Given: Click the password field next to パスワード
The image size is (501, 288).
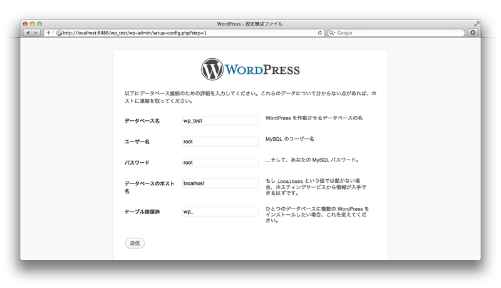Looking at the screenshot, I should click(220, 163).
